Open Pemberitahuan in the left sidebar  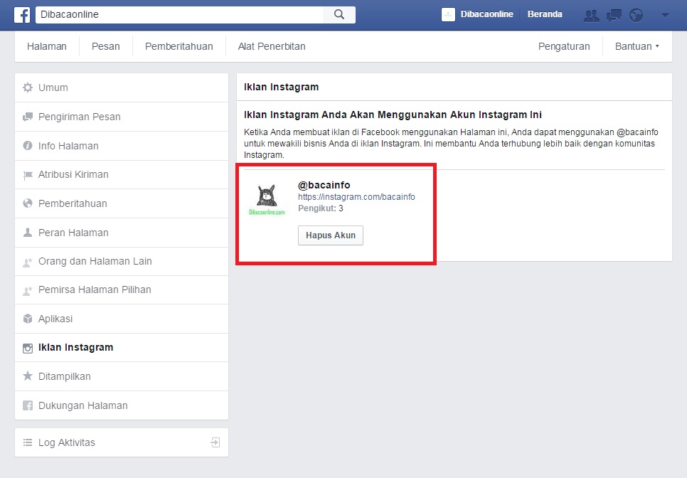click(122, 203)
